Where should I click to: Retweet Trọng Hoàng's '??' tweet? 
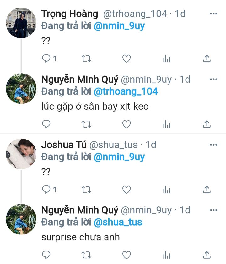pyautogui.click(x=86, y=58)
